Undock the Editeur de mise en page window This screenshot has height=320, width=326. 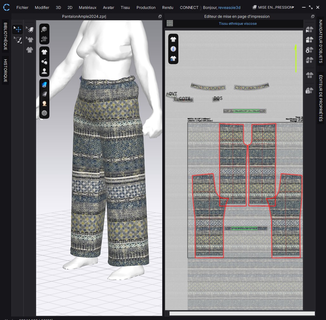click(x=312, y=17)
